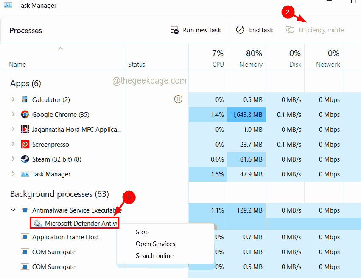Collapse the Antimalware Service Executable process group
The height and width of the screenshot is (278, 361).
point(12,210)
